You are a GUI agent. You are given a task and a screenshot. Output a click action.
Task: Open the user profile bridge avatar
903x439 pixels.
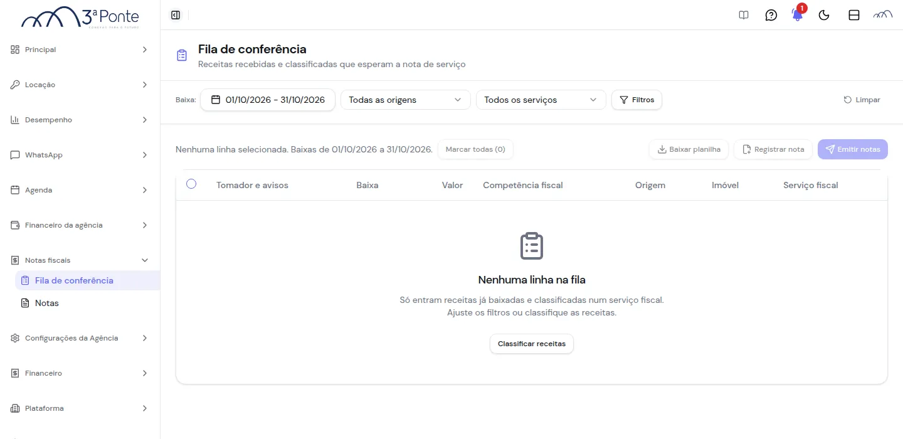(x=883, y=15)
